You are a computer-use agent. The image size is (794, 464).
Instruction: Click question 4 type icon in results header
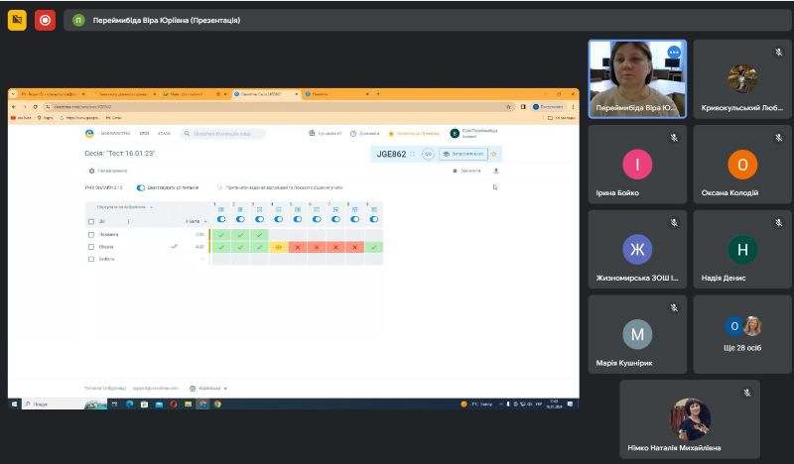[279, 209]
